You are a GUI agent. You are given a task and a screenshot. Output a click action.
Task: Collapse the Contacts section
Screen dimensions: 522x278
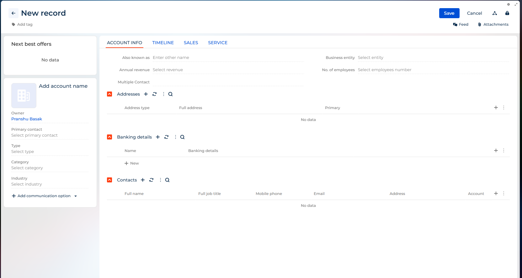click(x=109, y=180)
